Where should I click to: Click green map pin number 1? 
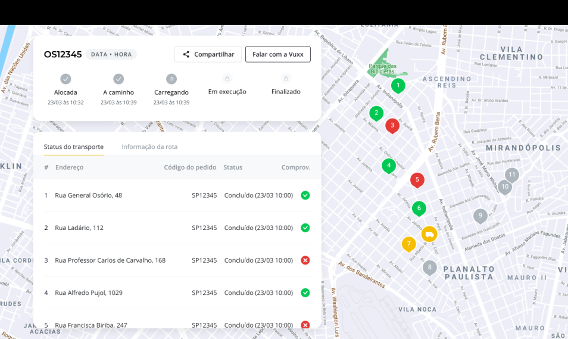click(x=398, y=85)
